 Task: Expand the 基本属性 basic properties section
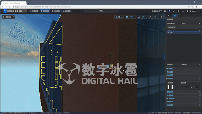point(170,68)
